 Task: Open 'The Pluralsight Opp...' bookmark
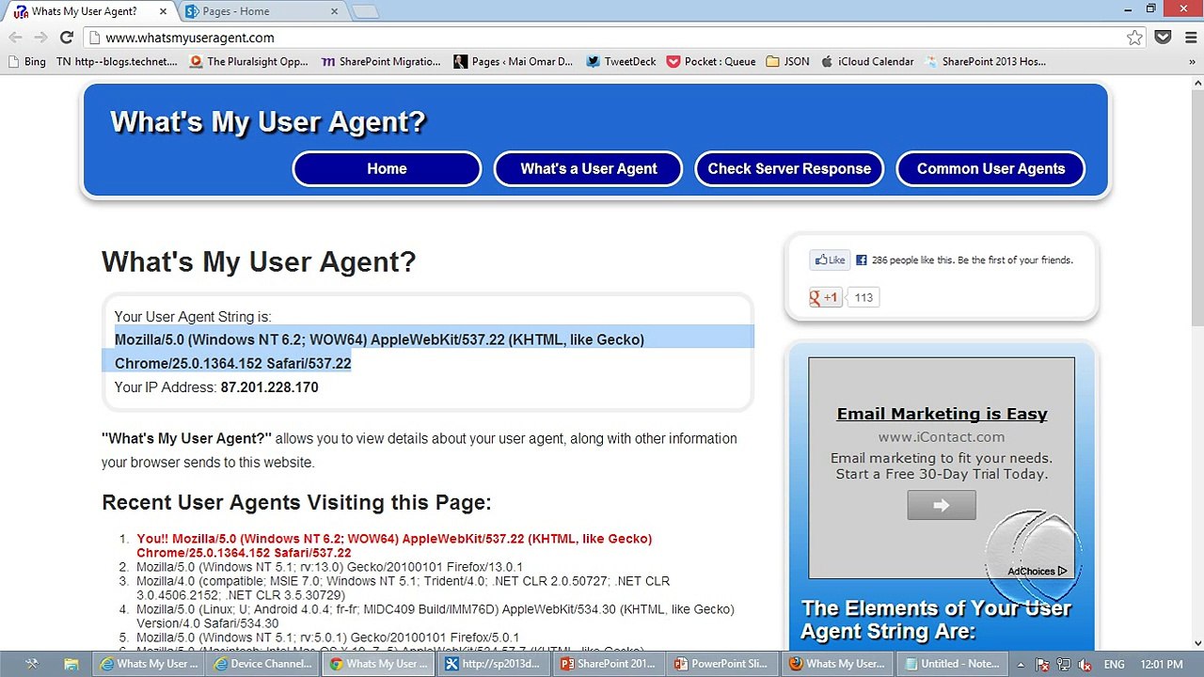click(x=248, y=61)
